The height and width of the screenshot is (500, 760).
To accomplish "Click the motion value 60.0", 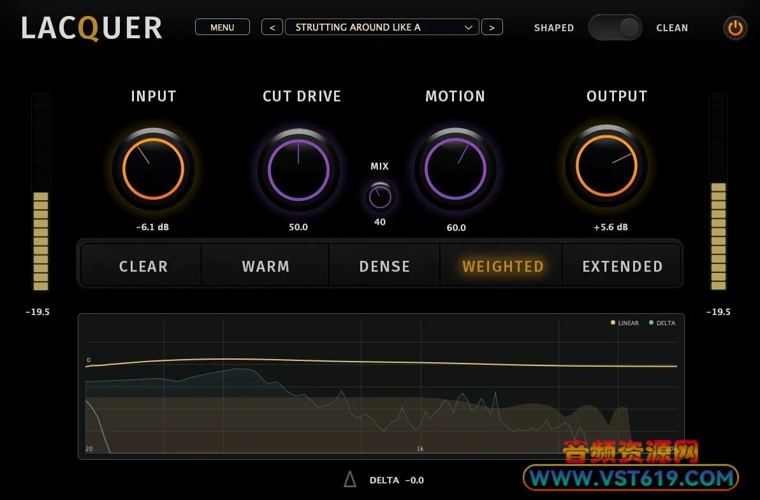I will pyautogui.click(x=456, y=228).
